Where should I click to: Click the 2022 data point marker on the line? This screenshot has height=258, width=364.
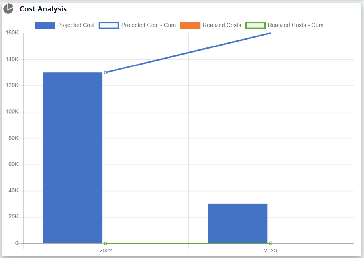tap(105, 72)
